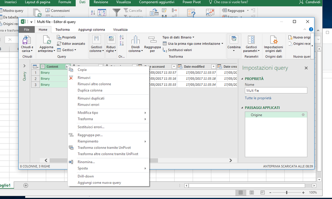Click the Nome field containing Multi file
This screenshot has width=332, height=199.
276,90
